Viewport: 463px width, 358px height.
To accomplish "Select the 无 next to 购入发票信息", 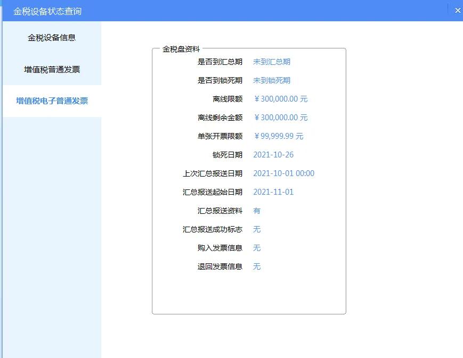I will [x=256, y=248].
